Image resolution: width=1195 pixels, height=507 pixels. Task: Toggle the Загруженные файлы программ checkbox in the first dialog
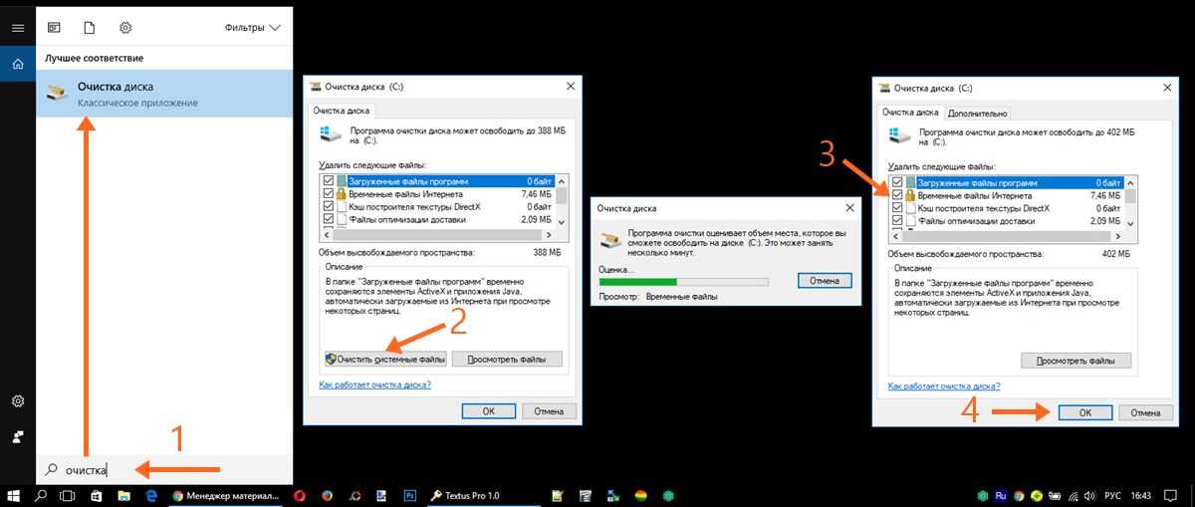328,181
